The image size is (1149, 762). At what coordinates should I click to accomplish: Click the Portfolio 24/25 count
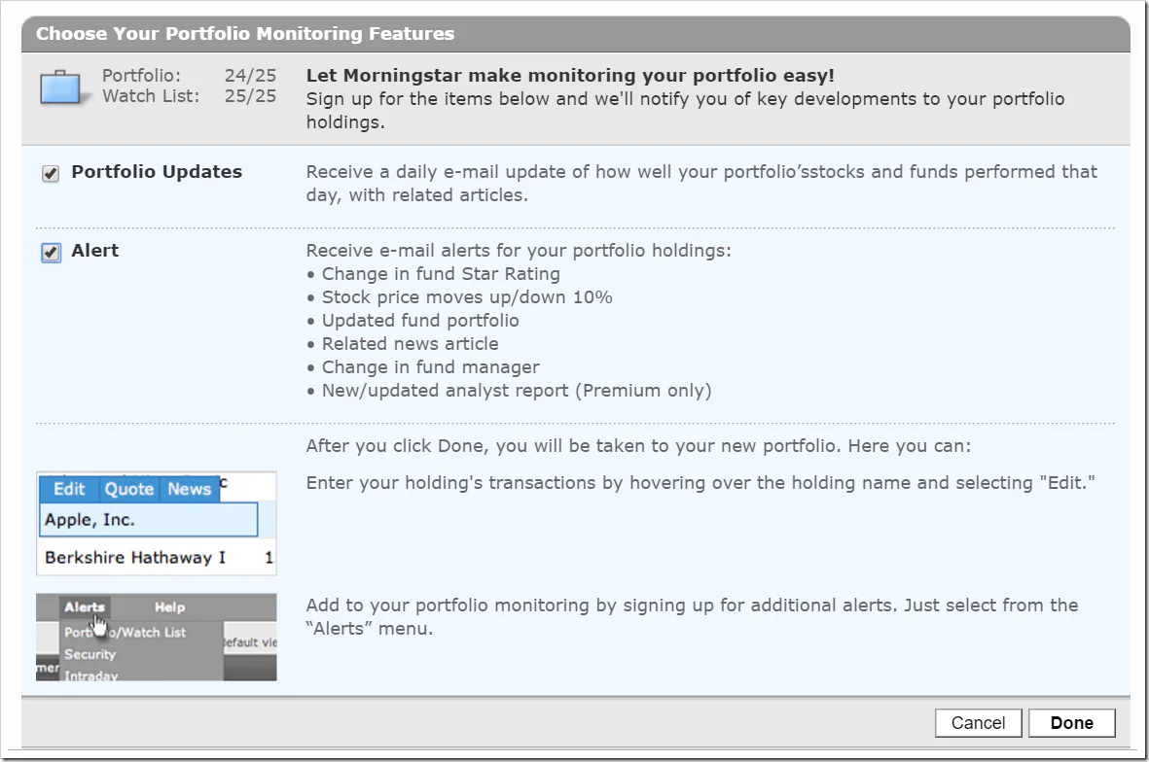(x=250, y=76)
